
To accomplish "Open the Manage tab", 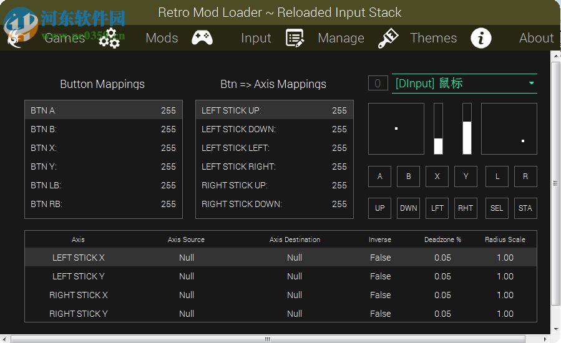I will click(341, 38).
